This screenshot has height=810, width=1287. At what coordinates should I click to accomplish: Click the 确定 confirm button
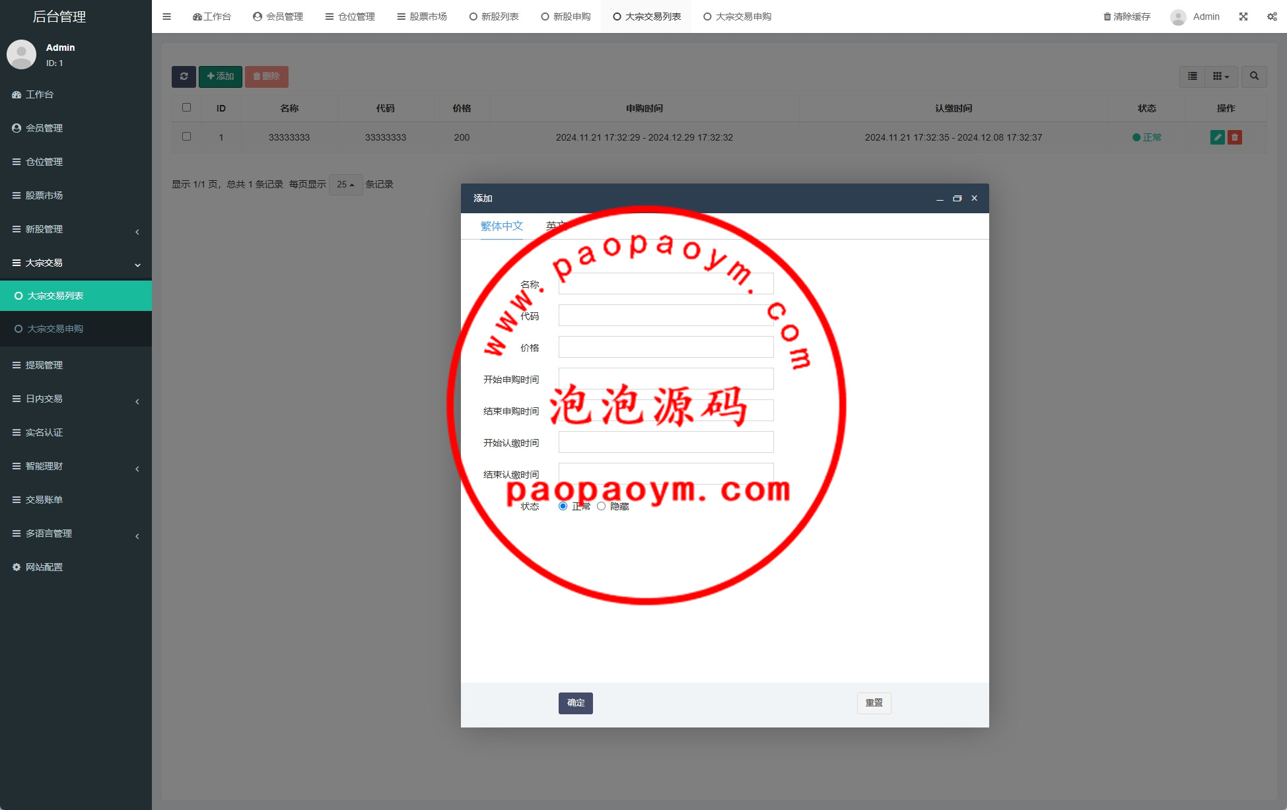coord(575,703)
